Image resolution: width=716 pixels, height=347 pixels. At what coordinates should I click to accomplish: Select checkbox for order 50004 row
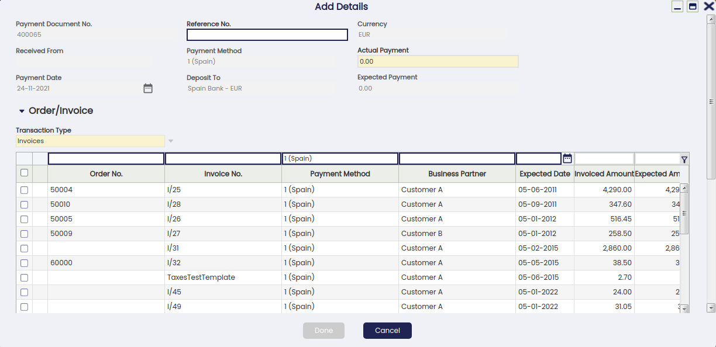pos(24,190)
